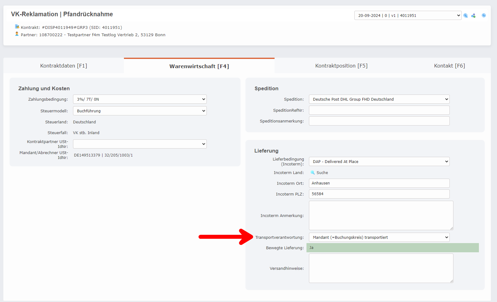Switch to the Kontraktdaten [F1] tab

(x=64, y=66)
